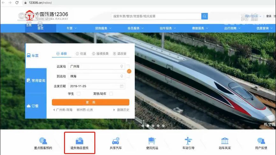Expand 团购服务 navigation dropdown
This screenshot has height=155, width=276.
click(x=103, y=28)
